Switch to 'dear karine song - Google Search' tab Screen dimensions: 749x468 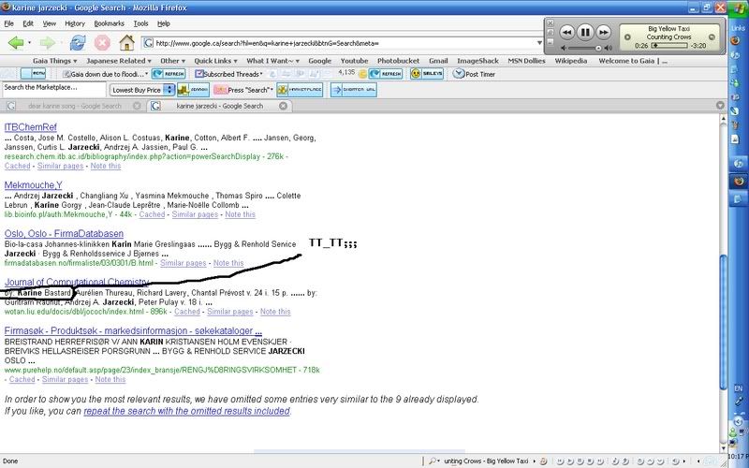click(75, 106)
